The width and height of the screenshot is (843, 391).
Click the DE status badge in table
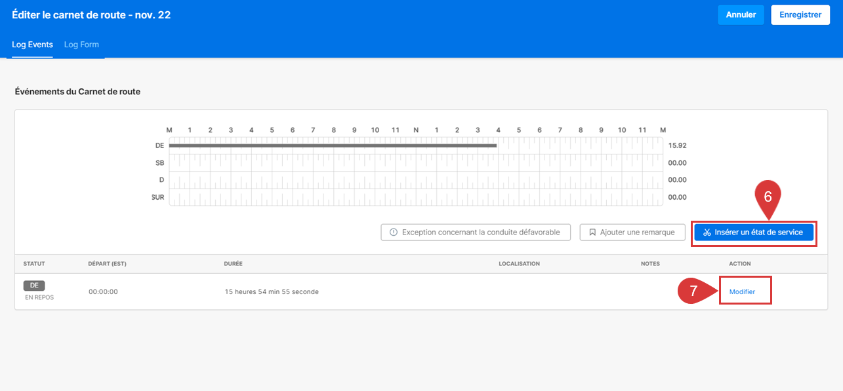click(x=34, y=286)
